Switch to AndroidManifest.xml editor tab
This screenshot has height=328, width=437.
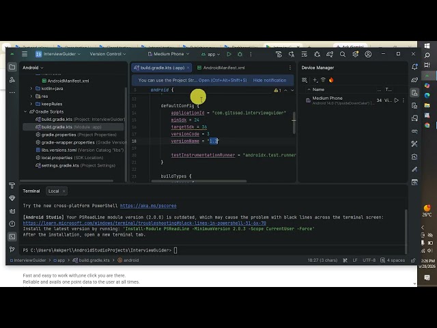coord(221,68)
